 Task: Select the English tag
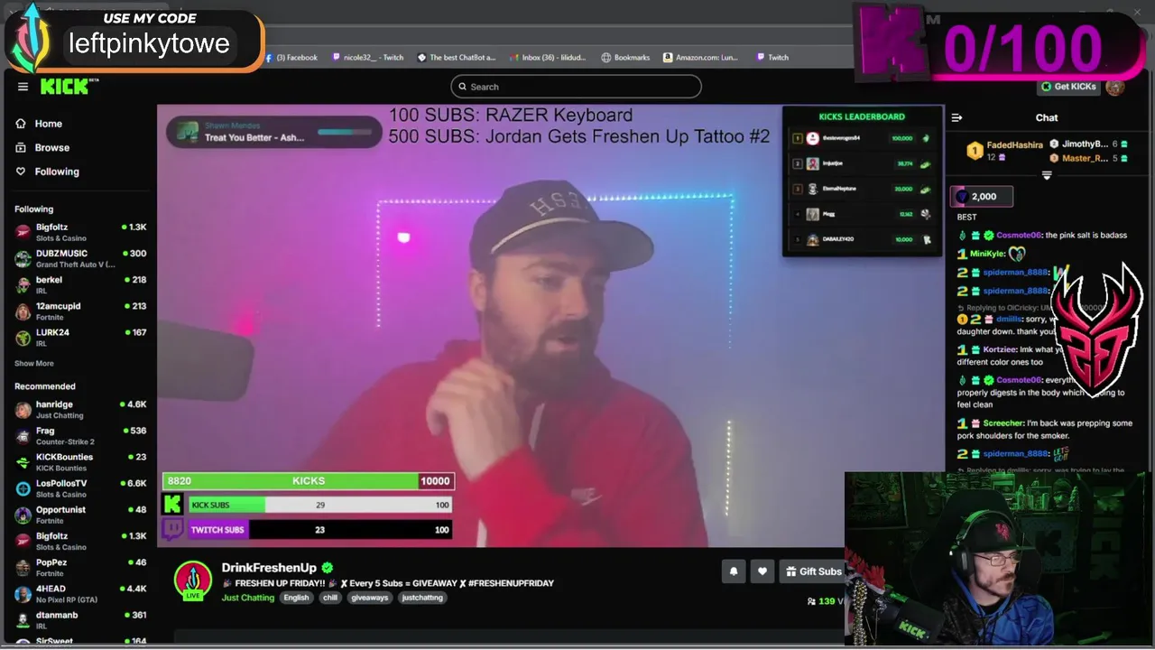(x=296, y=598)
